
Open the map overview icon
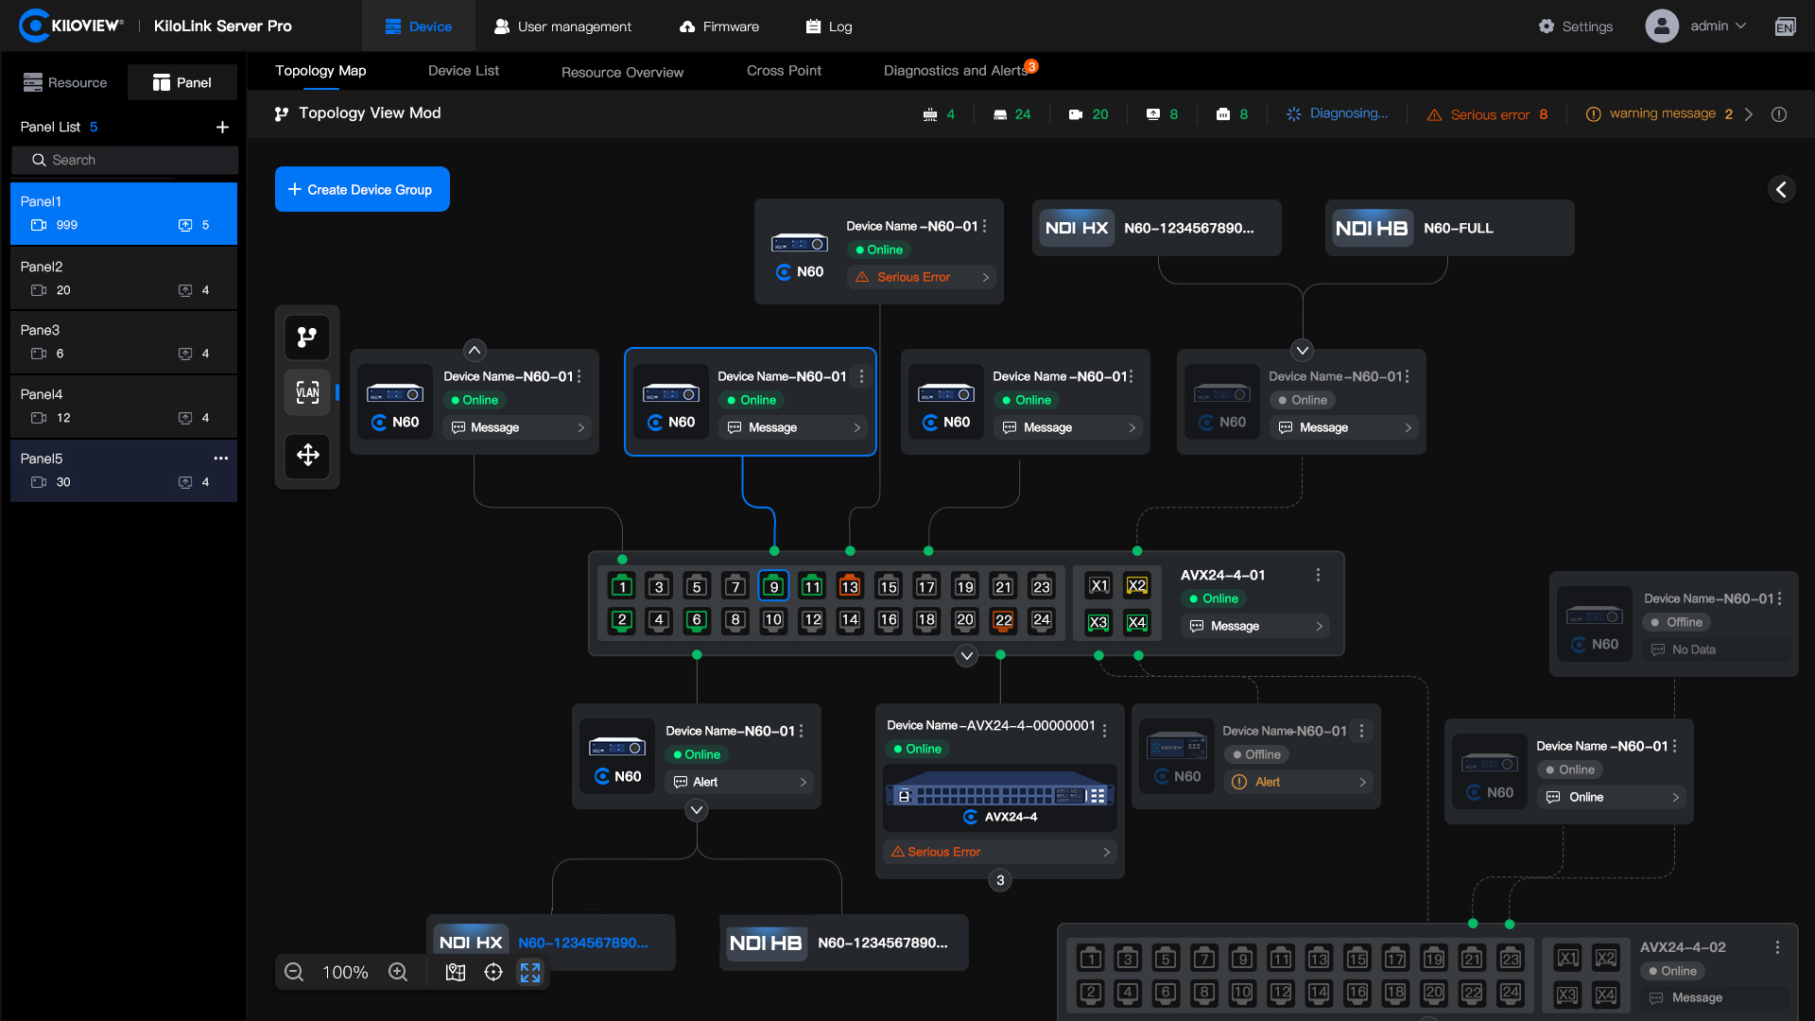point(456,972)
